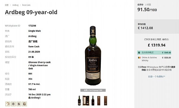Select the third bottle thumbnail
The width and height of the screenshot is (179, 108).
[x=93, y=101]
